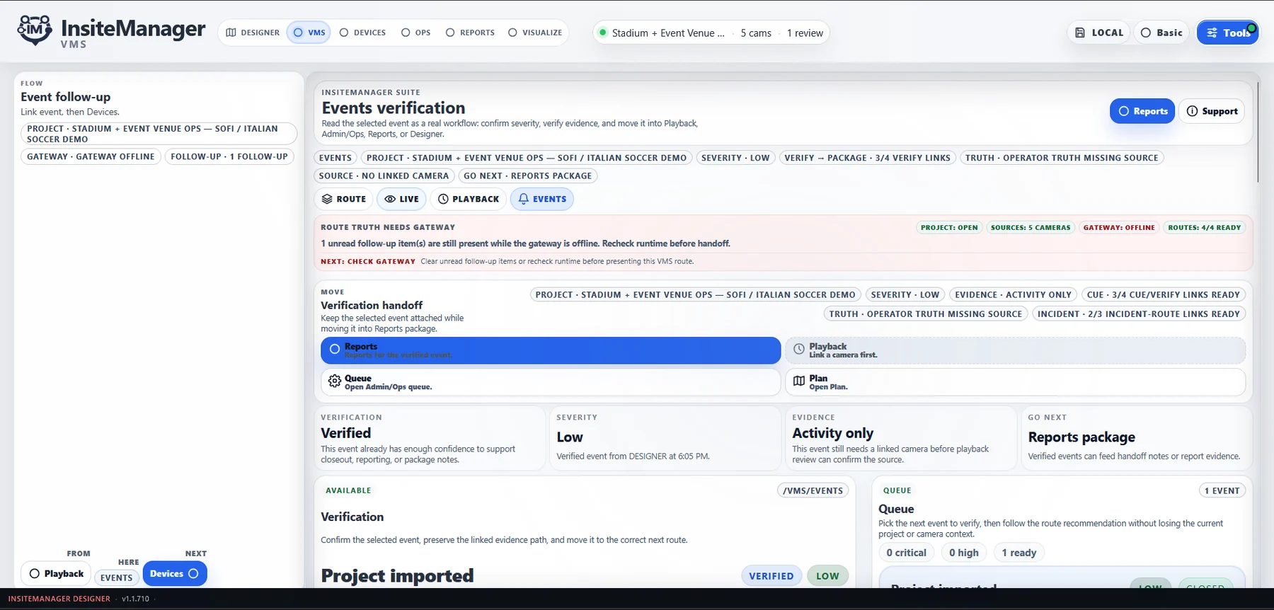Switch to the Live view

click(401, 199)
